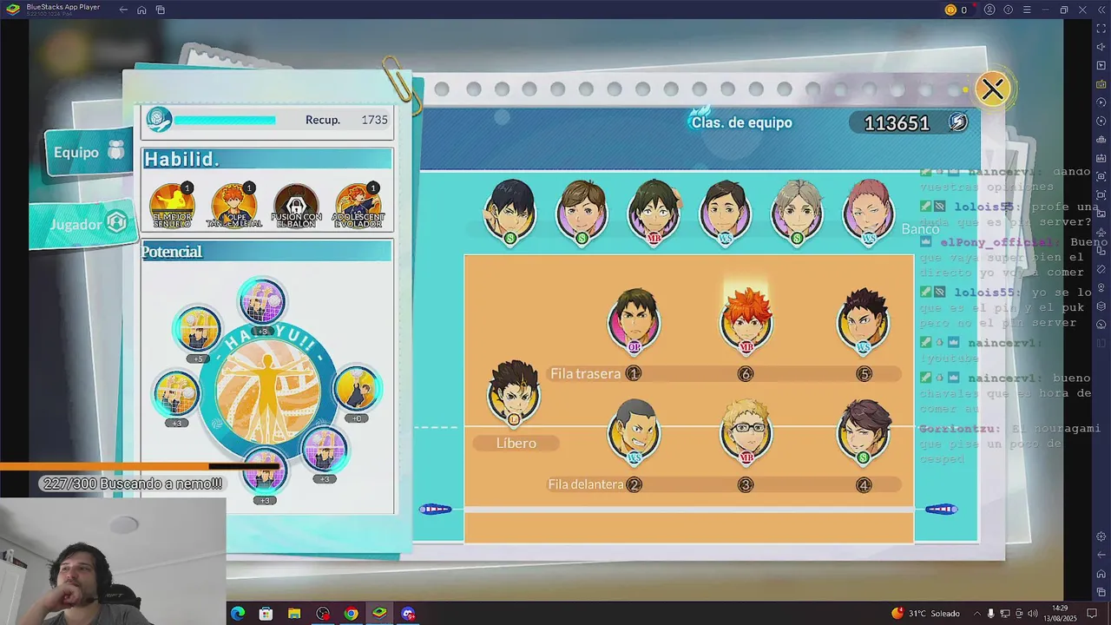Toggle BlueStacks fullscreen mode

point(1101,29)
